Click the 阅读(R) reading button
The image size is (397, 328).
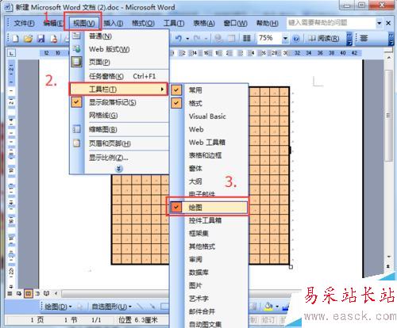coord(324,39)
